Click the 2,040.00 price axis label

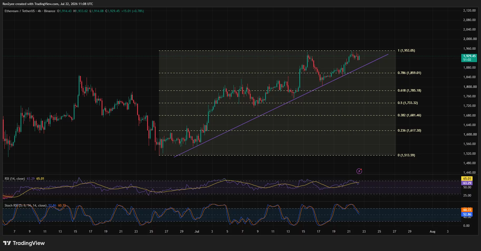tap(469, 29)
